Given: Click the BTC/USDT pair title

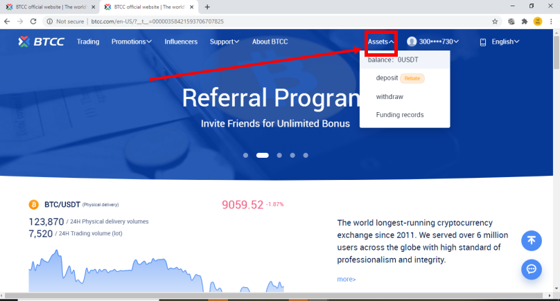Looking at the screenshot, I should pos(62,205).
